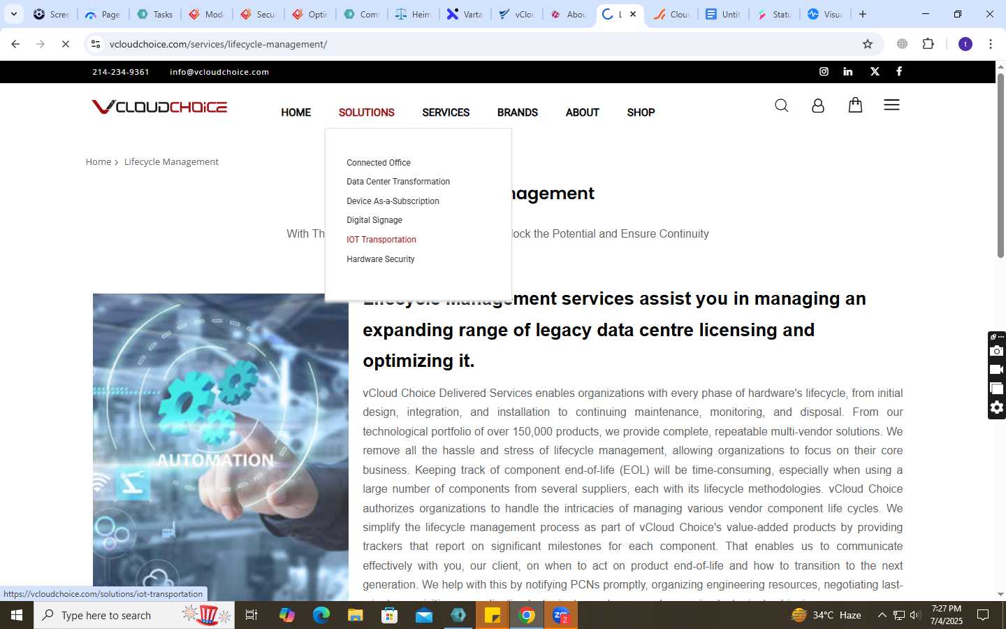Viewport: 1006px width, 629px height.
Task: Open the LinkedIn social icon
Action: pos(848,71)
